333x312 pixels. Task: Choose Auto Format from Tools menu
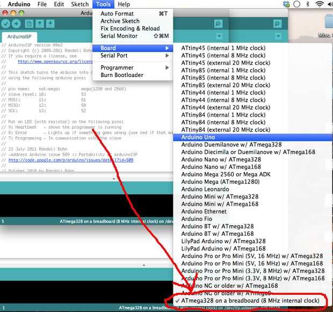[133, 13]
